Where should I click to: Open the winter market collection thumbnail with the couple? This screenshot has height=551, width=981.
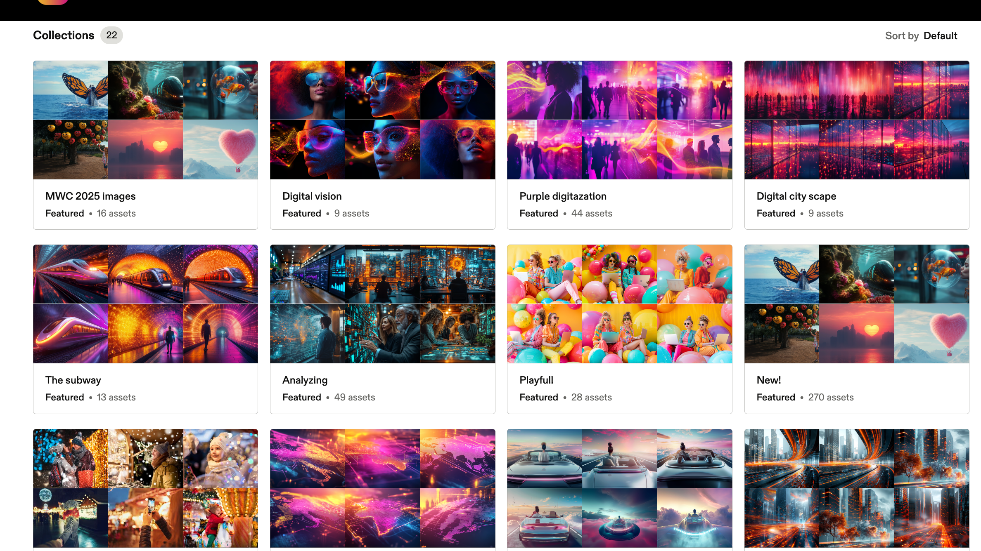click(x=71, y=458)
